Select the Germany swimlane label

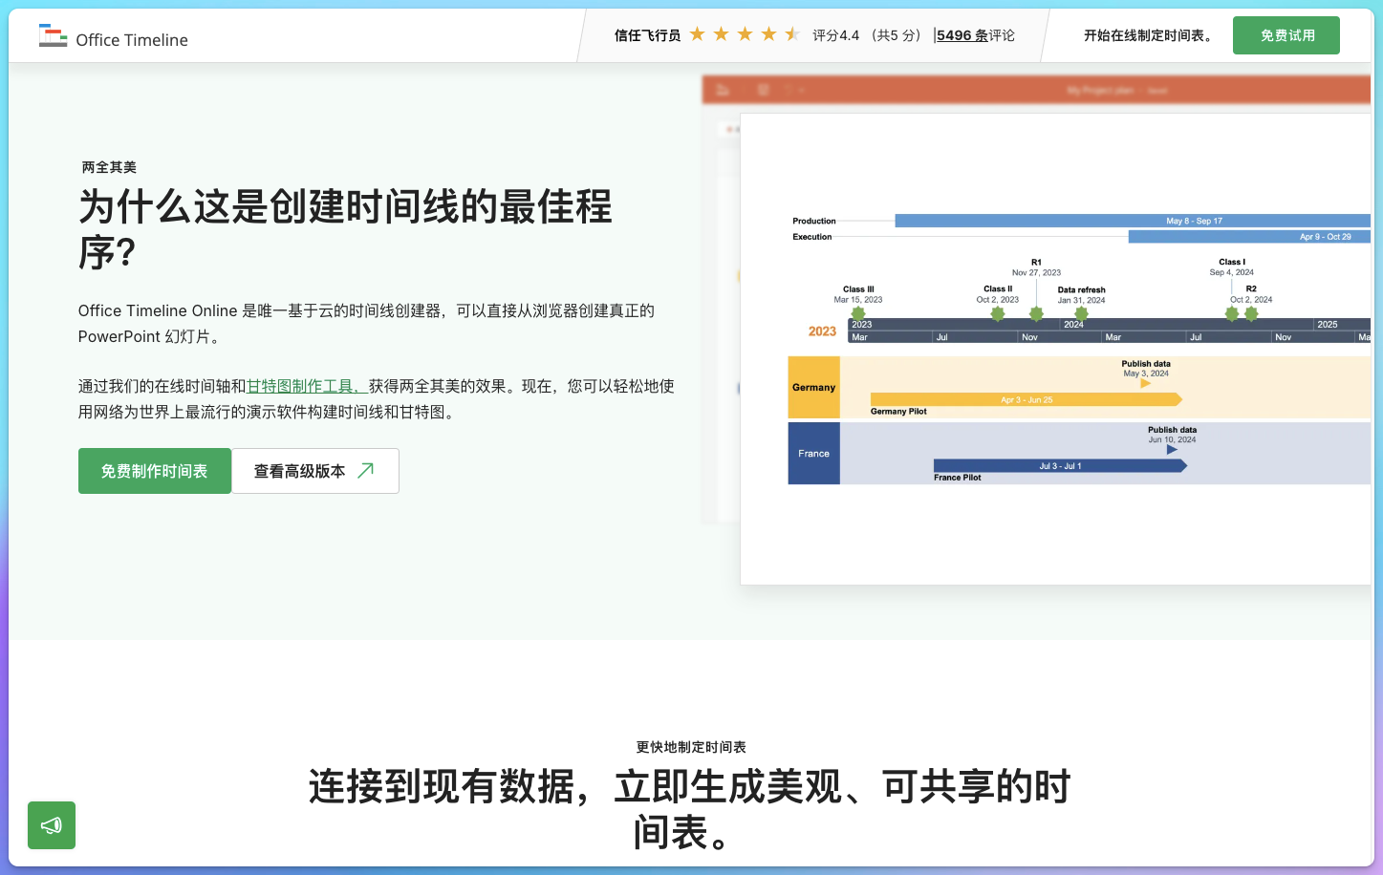(x=813, y=387)
